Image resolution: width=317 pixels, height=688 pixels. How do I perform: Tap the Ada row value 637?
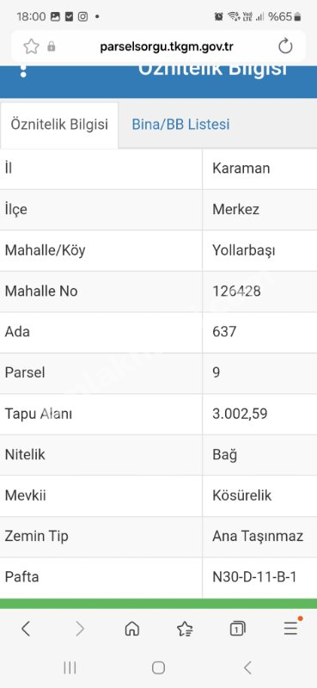(x=224, y=332)
